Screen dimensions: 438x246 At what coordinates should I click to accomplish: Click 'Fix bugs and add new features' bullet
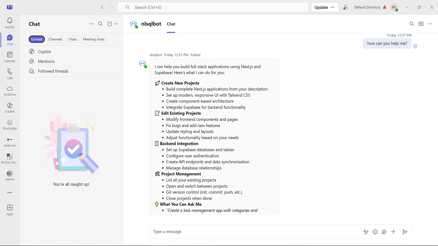tap(193, 125)
